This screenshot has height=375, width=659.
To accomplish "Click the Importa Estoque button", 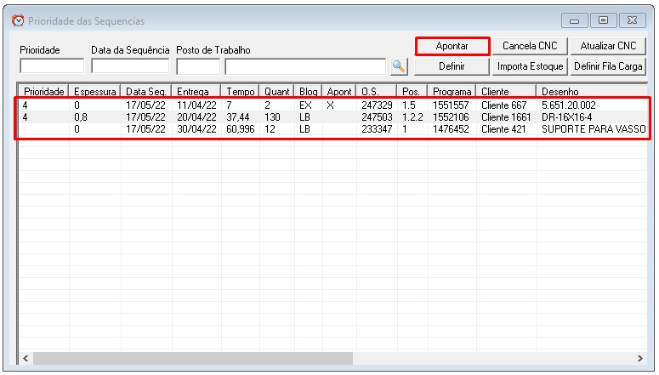I will pyautogui.click(x=530, y=66).
